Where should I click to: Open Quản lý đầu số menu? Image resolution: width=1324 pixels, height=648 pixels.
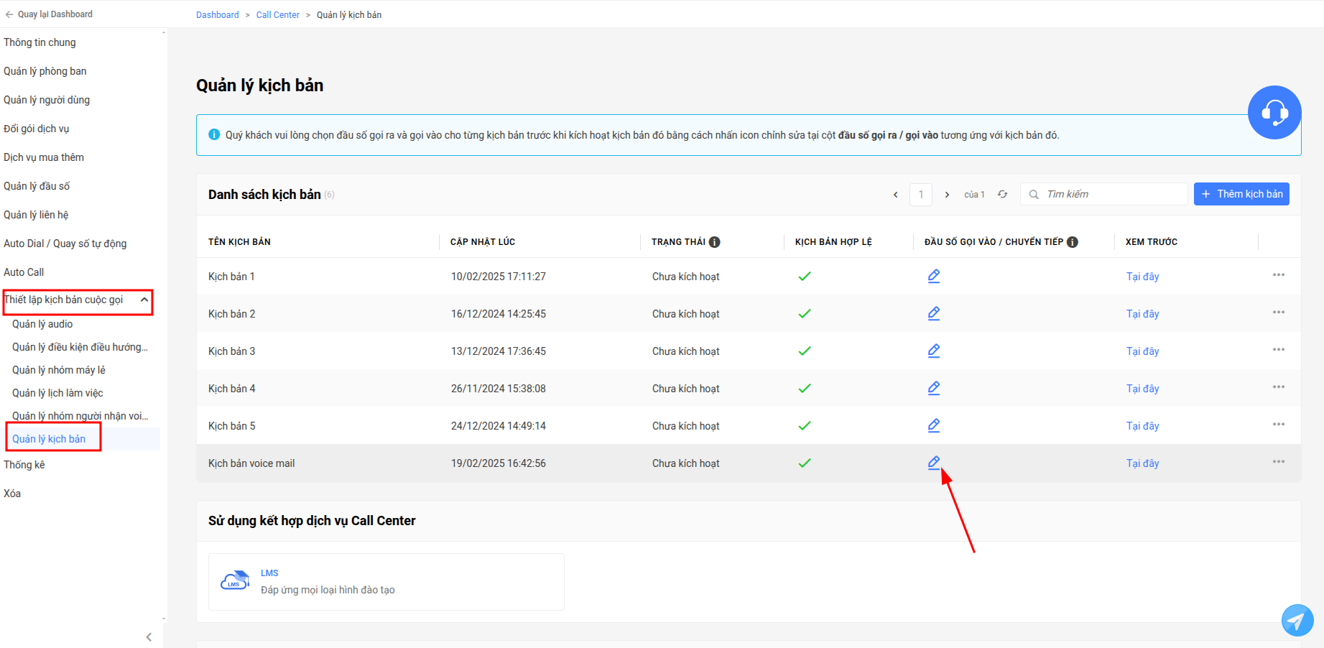click(x=37, y=186)
